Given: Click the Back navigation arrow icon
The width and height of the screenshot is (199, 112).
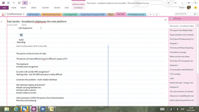Looking at the screenshot, I should (8, 3).
